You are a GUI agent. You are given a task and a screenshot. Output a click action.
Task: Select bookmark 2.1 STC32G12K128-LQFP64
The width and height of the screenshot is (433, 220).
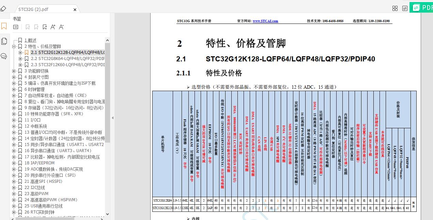pyautogui.click(x=67, y=53)
